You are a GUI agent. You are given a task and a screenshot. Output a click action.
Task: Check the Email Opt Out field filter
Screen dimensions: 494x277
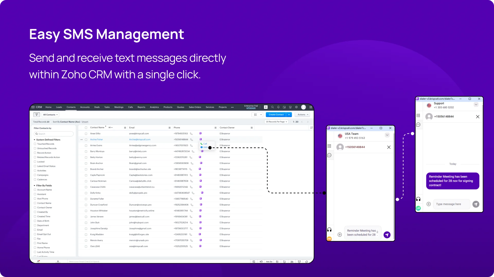coord(35,234)
